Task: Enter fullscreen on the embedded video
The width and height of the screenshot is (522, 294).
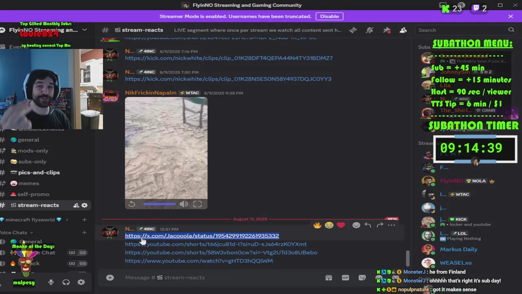Action: point(197,204)
